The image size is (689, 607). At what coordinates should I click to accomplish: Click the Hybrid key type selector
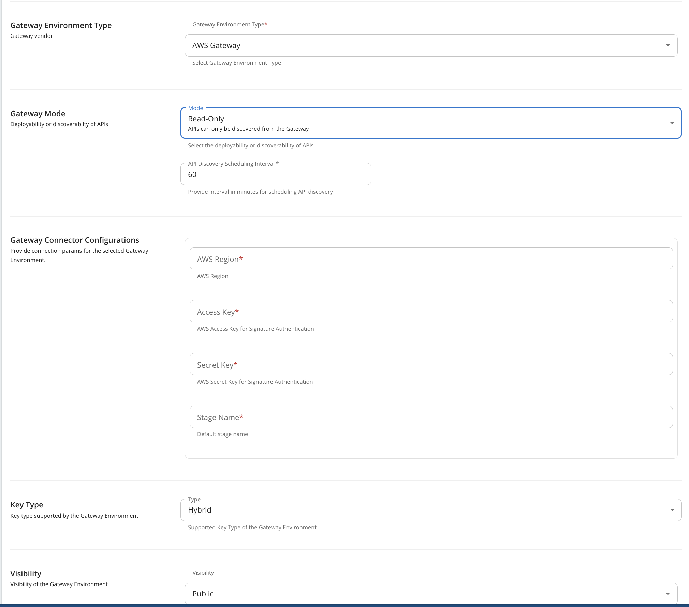click(x=409, y=510)
